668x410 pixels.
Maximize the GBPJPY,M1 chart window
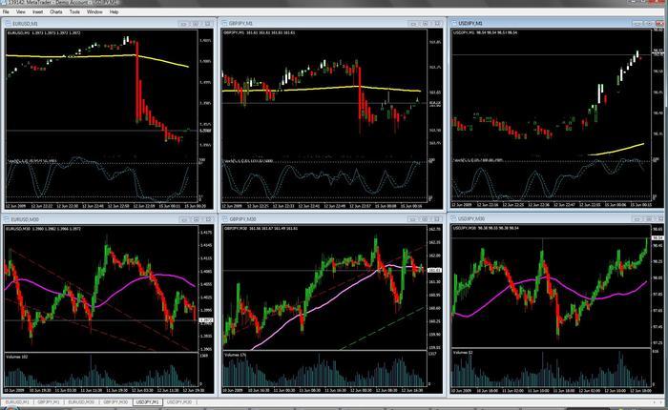[x=426, y=24]
